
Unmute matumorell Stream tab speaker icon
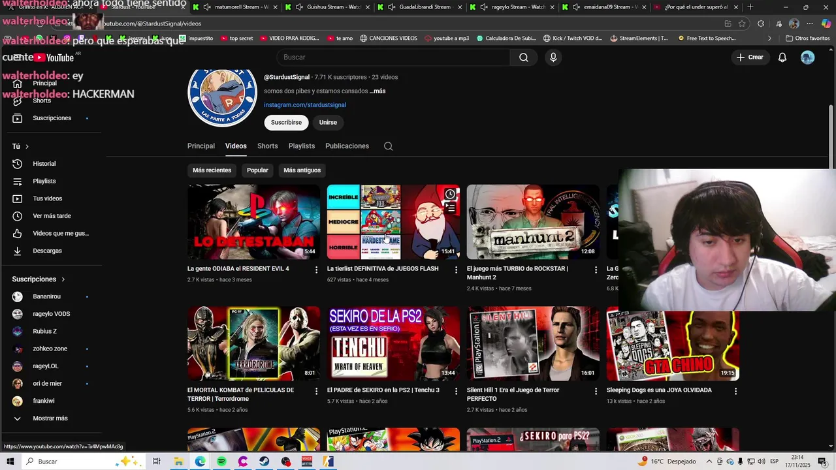click(207, 7)
